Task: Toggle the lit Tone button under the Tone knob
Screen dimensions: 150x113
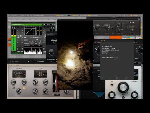Action: click(x=24, y=88)
